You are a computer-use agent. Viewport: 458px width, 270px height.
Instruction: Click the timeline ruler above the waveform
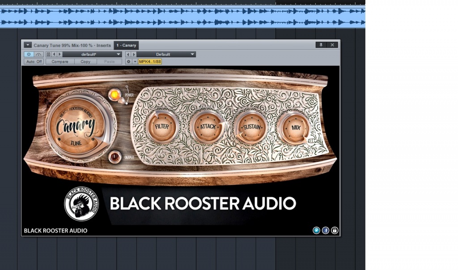(x=182, y=2)
